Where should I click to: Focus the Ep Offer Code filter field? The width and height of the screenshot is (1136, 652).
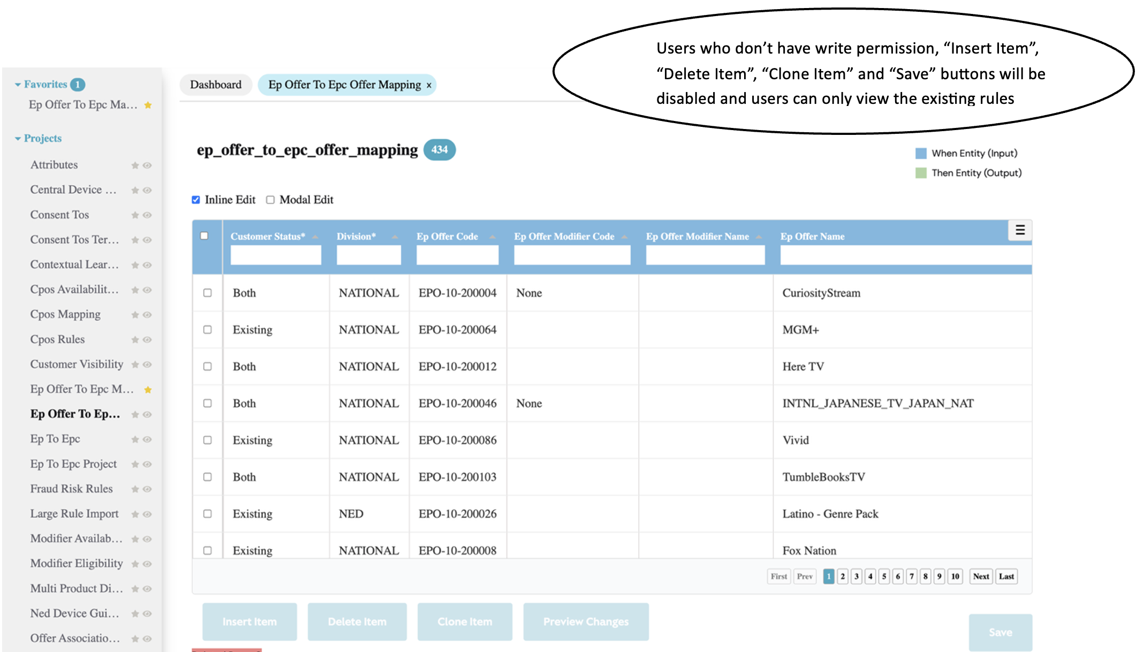[x=457, y=255]
